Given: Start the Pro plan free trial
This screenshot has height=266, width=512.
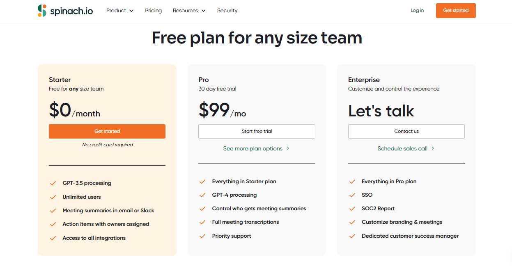Looking at the screenshot, I should pos(257,131).
